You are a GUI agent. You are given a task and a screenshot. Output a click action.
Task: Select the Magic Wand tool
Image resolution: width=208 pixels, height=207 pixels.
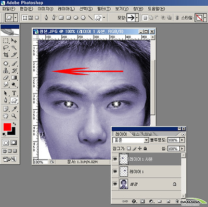coord(14,48)
